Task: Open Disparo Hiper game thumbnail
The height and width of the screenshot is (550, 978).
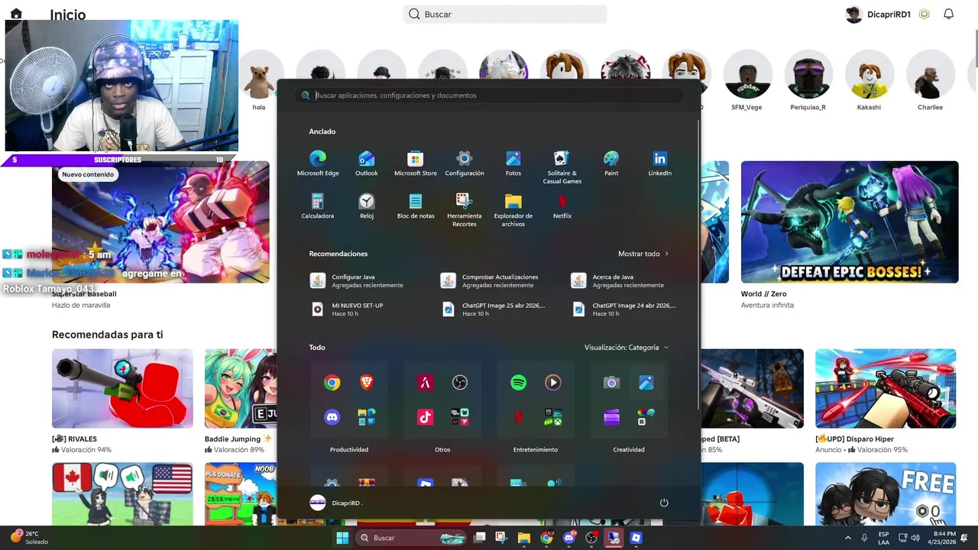Action: point(886,388)
